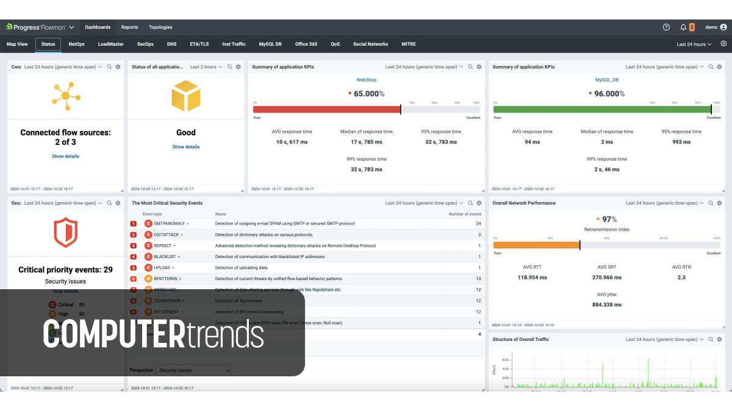Screen dimensions: 732x411
Task: Click the MySQL_DB 96% KPI bar
Action: pyautogui.click(x=607, y=110)
